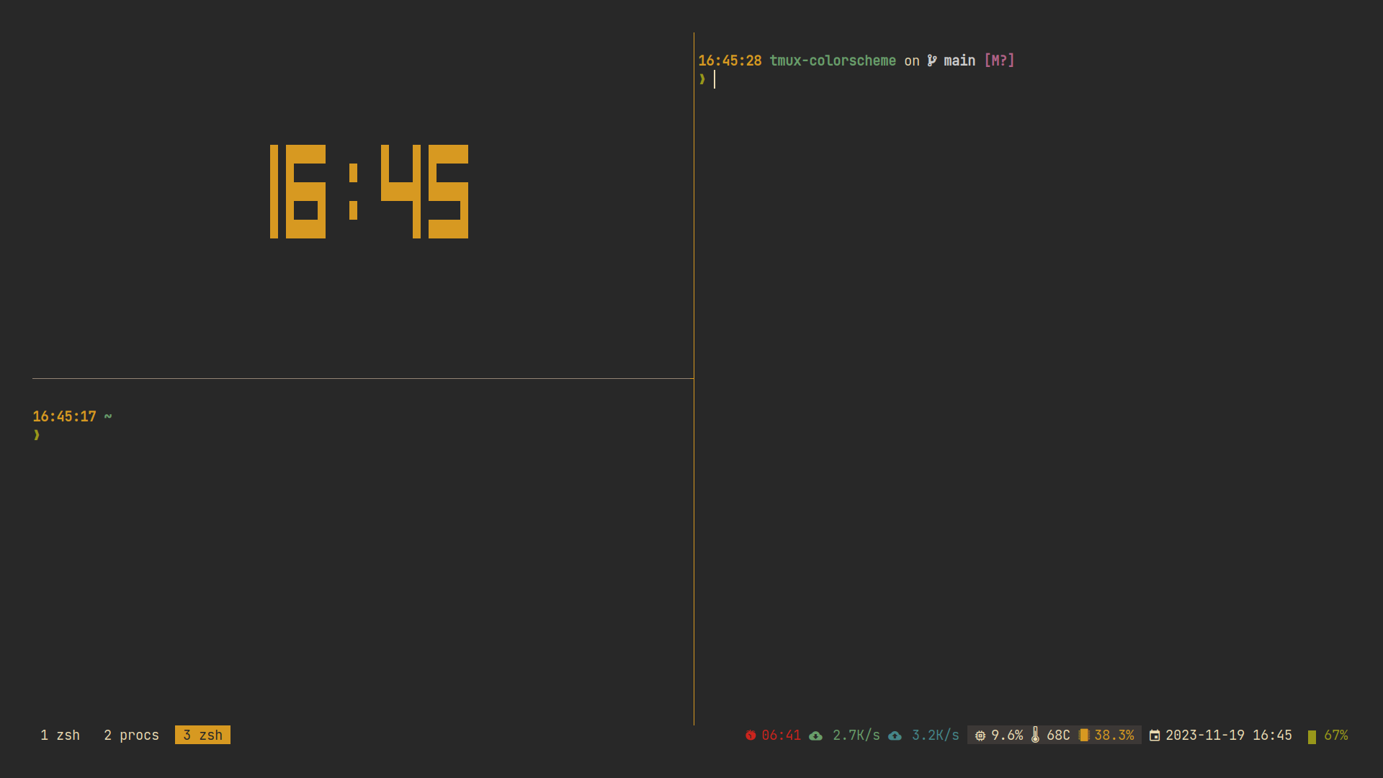Click the [M?] git status indicator
This screenshot has width=1383, height=778.
coord(999,61)
